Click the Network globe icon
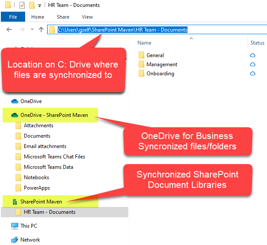The width and height of the screenshot is (267, 245). [x=15, y=240]
